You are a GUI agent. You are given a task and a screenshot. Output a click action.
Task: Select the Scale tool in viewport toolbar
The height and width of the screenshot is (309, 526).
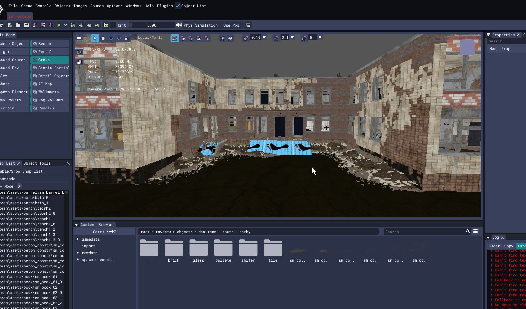tap(127, 38)
